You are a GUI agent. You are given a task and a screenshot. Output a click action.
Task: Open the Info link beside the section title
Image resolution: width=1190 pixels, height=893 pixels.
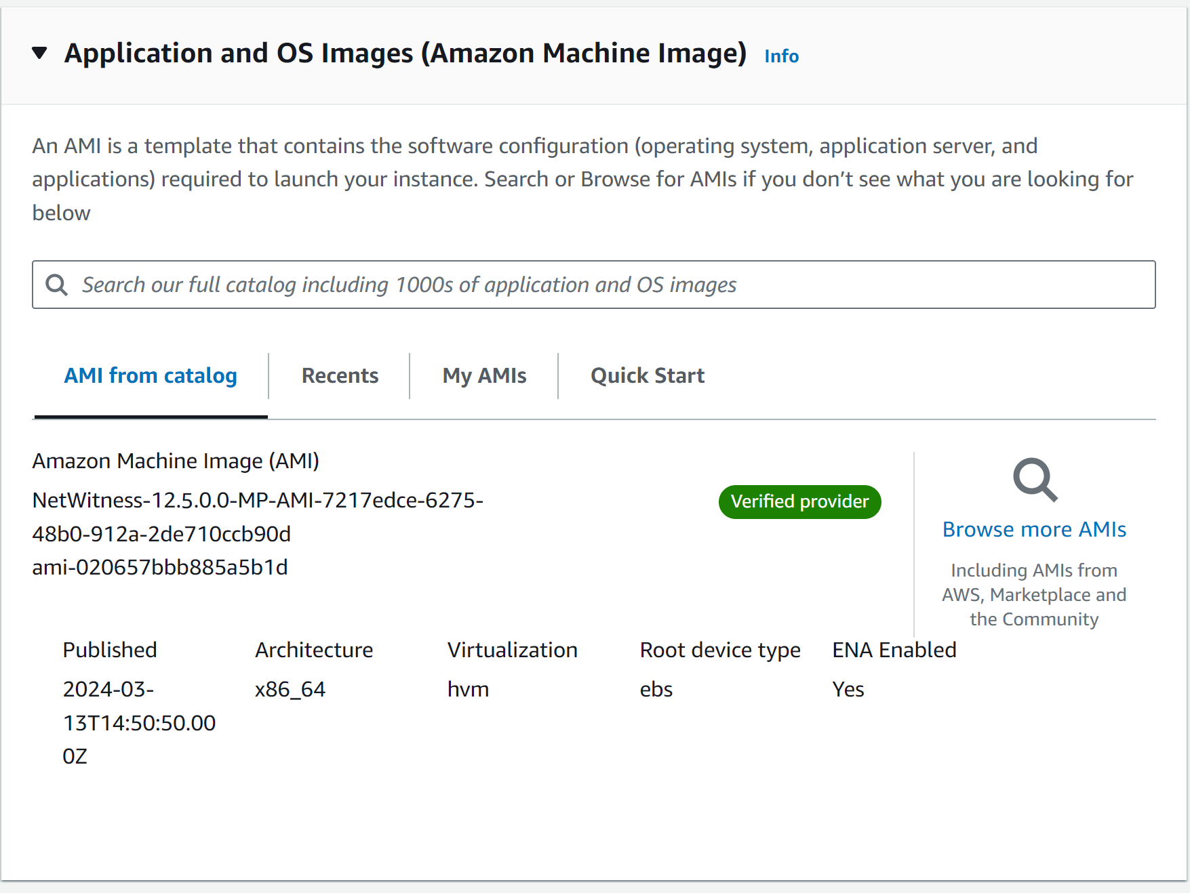coord(780,56)
